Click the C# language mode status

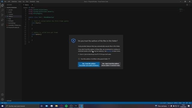184,103
